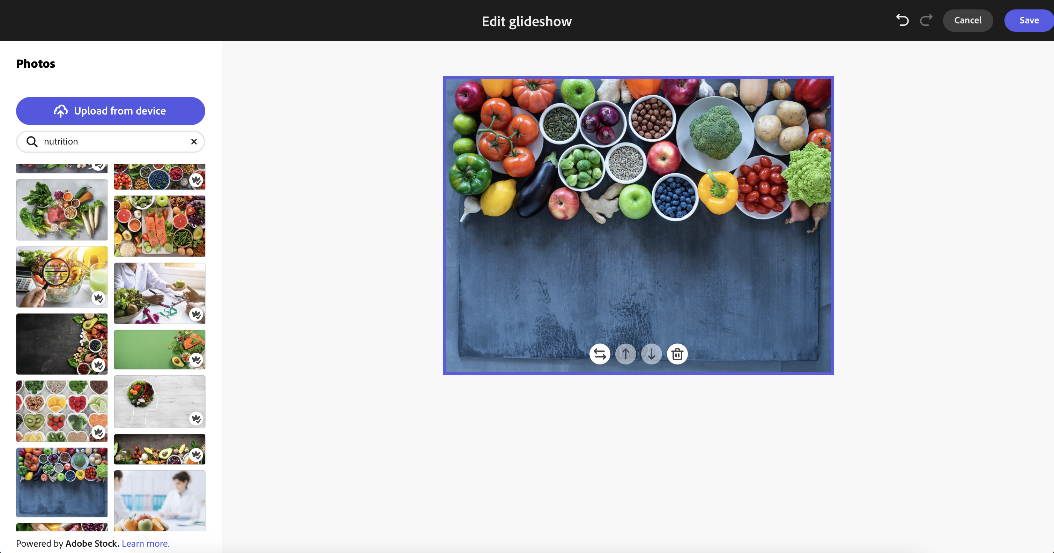
Task: Upload a photo from device
Action: coord(111,111)
